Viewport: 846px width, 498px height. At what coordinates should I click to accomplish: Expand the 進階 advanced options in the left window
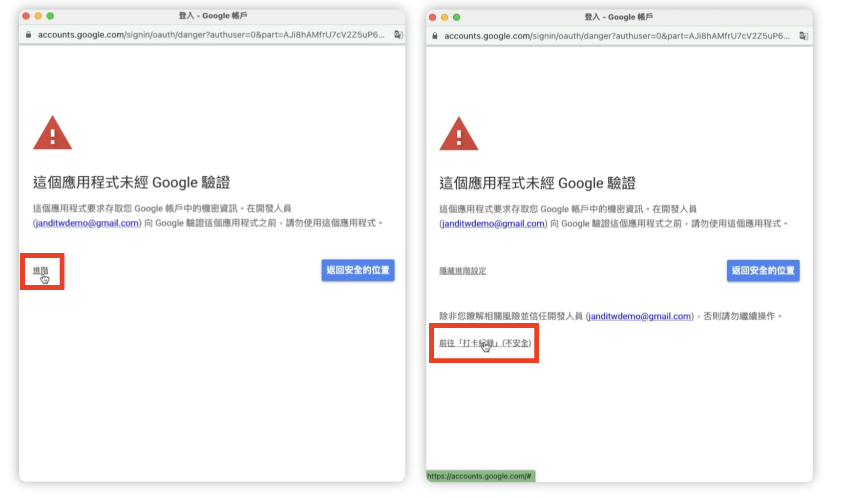click(x=41, y=270)
